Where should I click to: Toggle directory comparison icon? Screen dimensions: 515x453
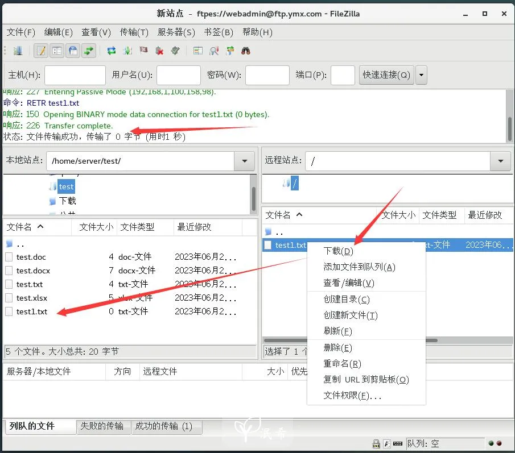tap(214, 51)
